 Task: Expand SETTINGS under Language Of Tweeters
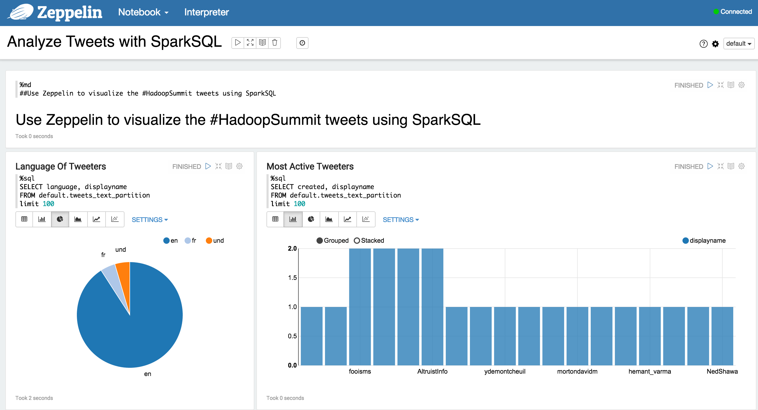[149, 220]
